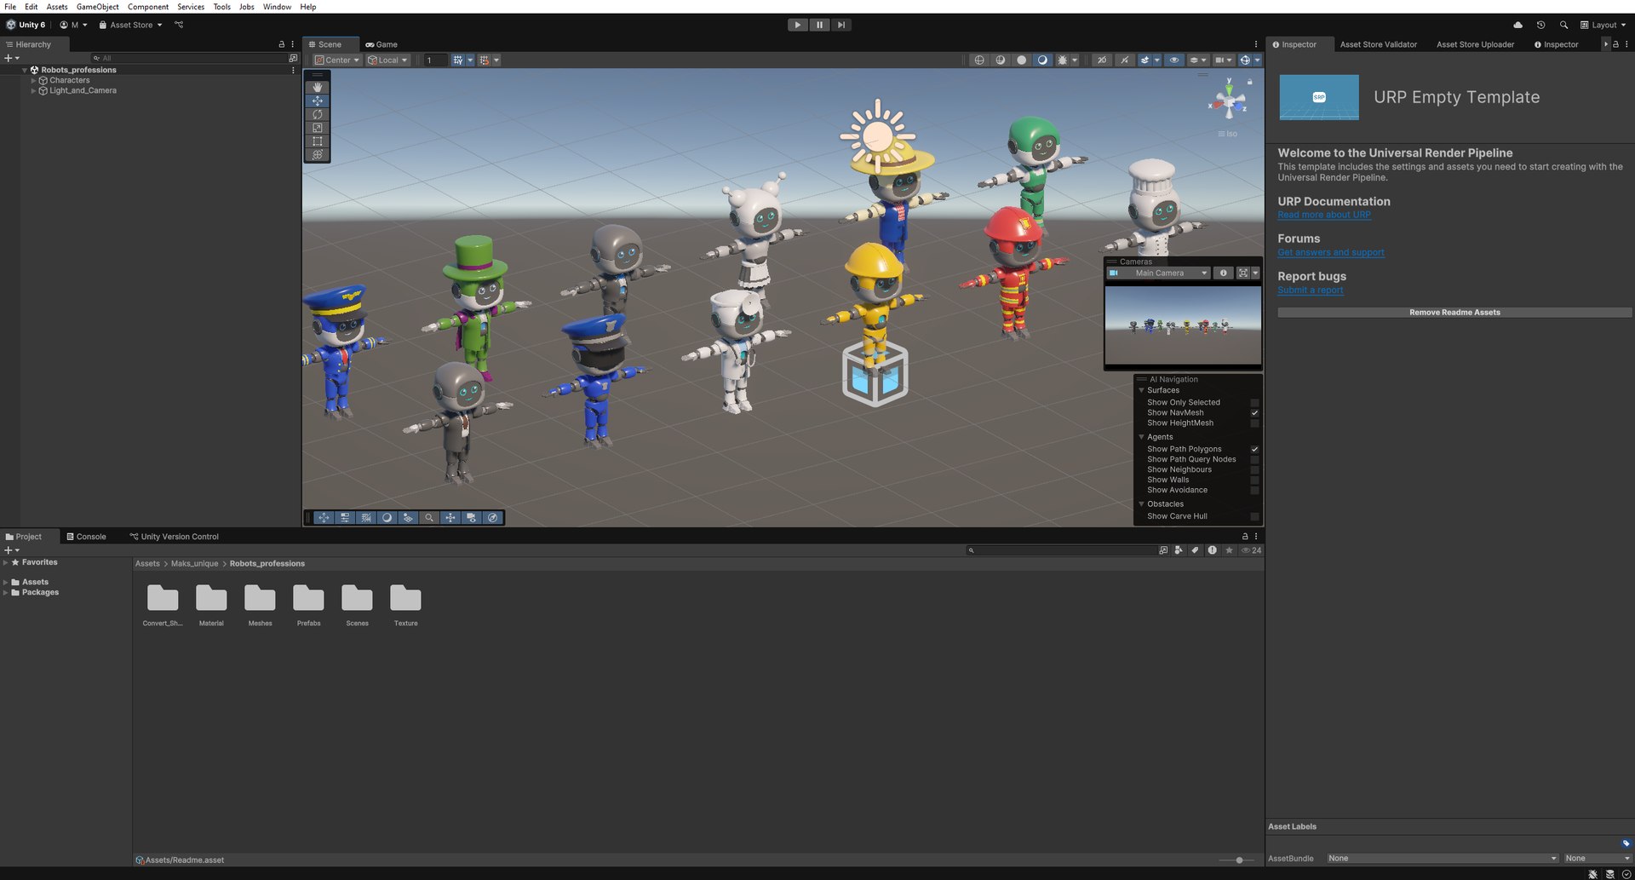The height and width of the screenshot is (880, 1635).
Task: Toggle 2D view mode in Scene
Action: tap(1102, 60)
